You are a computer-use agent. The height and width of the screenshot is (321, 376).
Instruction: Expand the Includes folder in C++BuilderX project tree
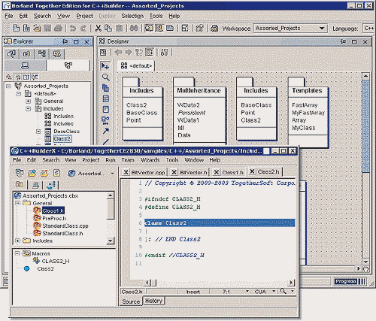click(17, 241)
